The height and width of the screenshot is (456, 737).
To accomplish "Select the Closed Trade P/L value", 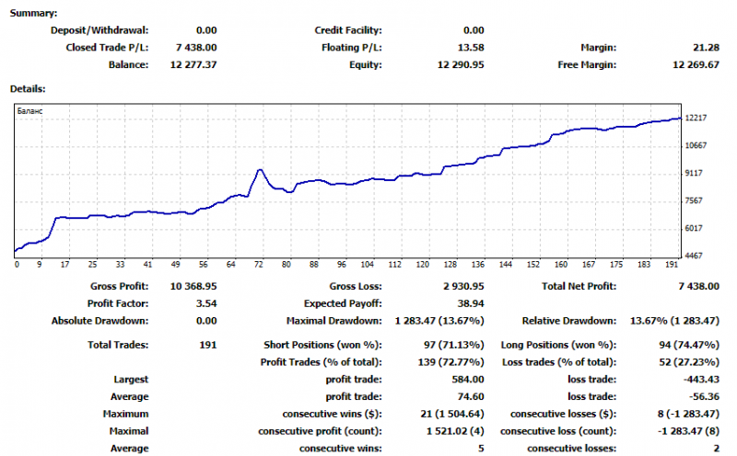I will [196, 48].
